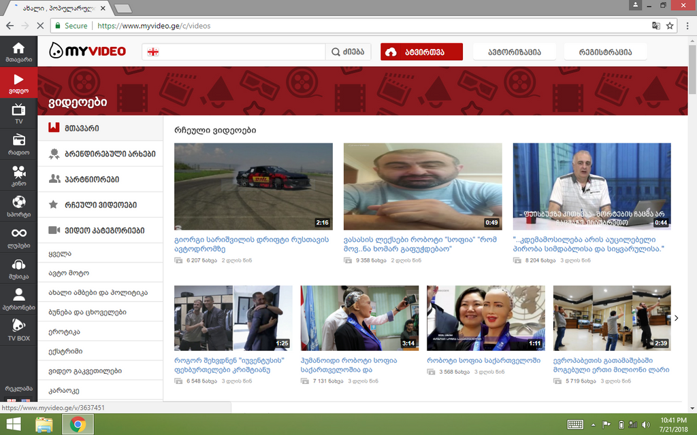The width and height of the screenshot is (697, 435).
Task: Open title link ევროპაბეთის გათამაშებაში
Action: click(x=611, y=365)
